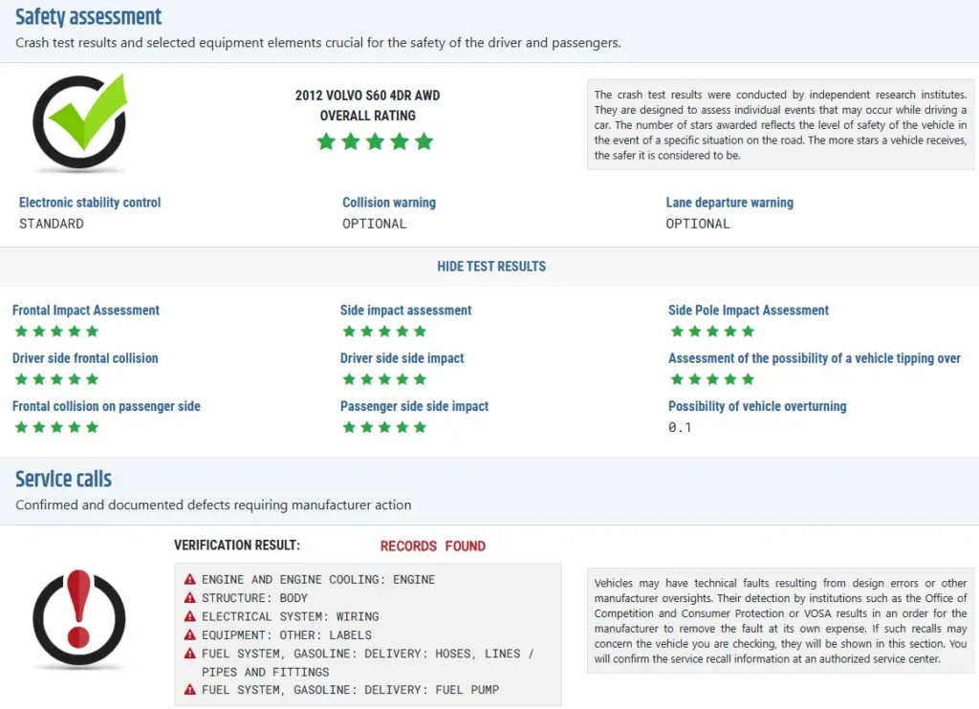Click the ELECTRICAL SYSTEM: WIRING entry
This screenshot has height=709, width=979.
pos(291,616)
